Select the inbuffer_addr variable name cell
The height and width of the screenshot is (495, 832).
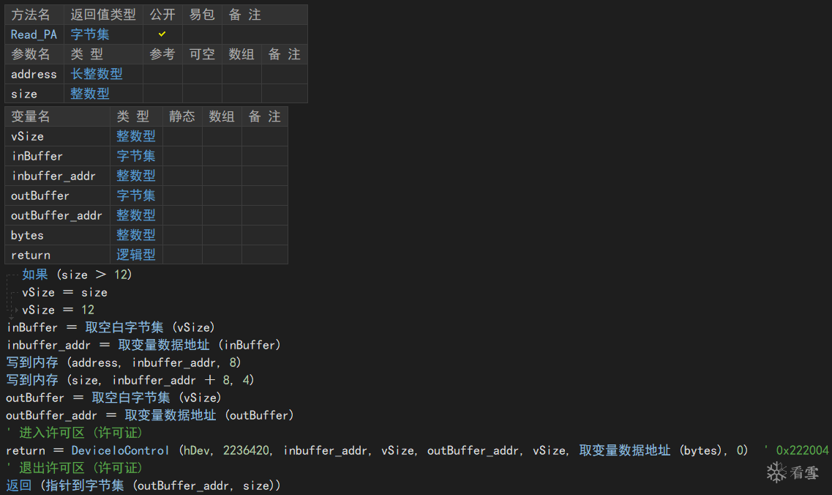(53, 176)
